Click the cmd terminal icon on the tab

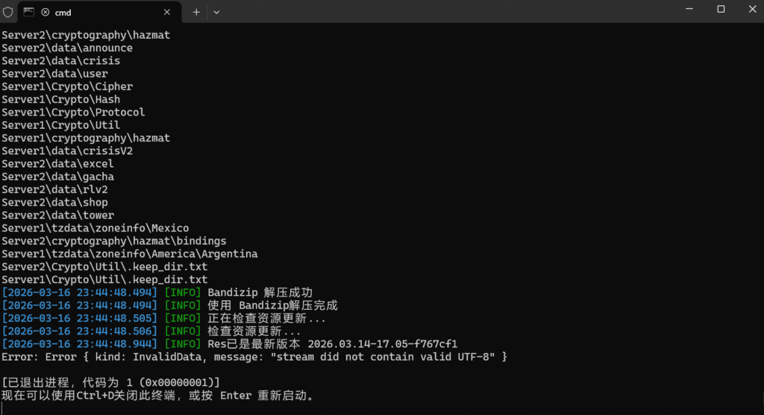click(x=28, y=12)
